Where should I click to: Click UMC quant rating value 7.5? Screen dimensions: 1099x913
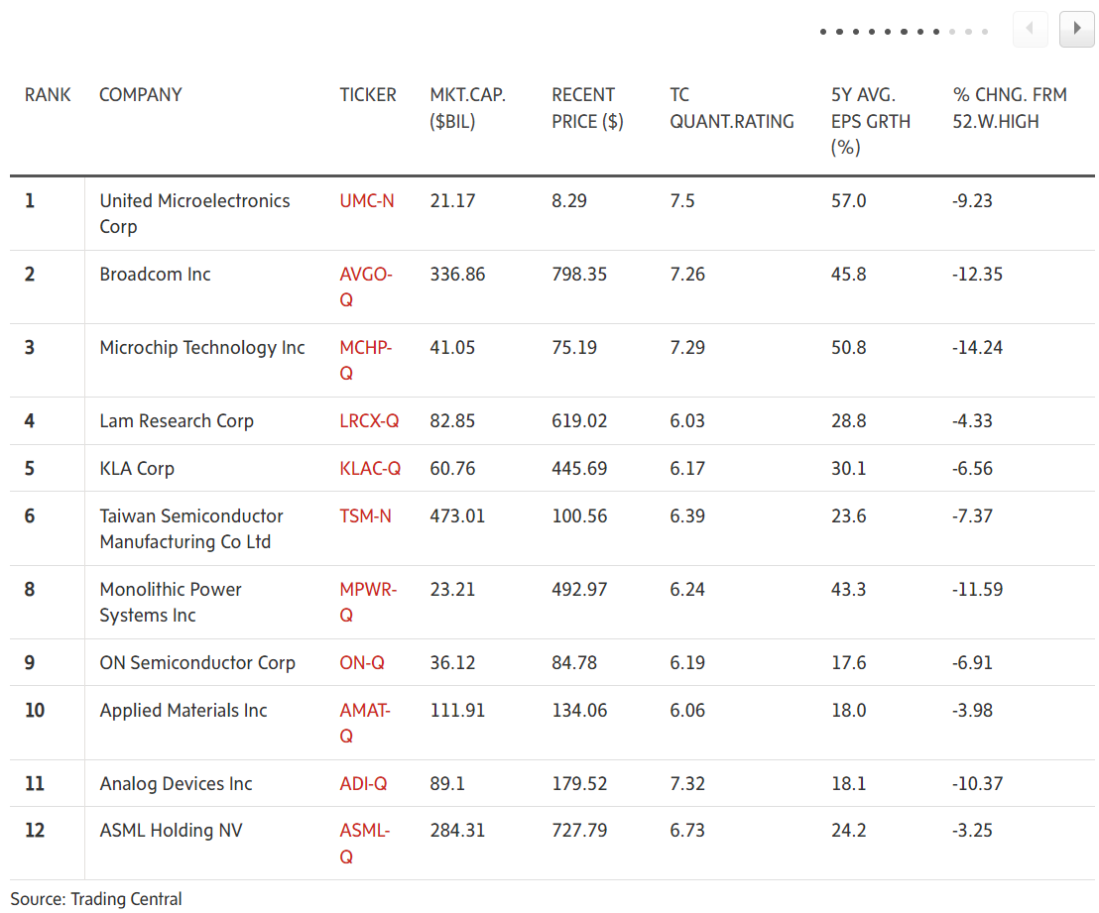coord(682,201)
